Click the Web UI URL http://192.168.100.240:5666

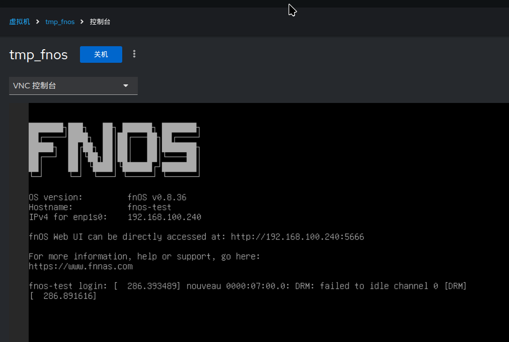(x=297, y=237)
